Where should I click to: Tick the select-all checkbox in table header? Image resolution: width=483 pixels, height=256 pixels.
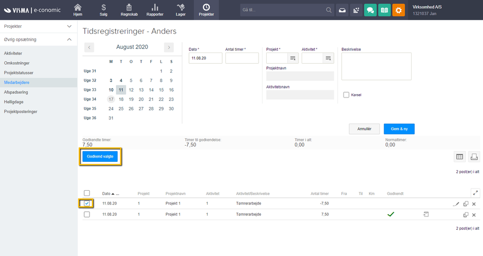[x=87, y=193]
